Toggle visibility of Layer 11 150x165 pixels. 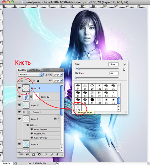[x=19, y=105]
